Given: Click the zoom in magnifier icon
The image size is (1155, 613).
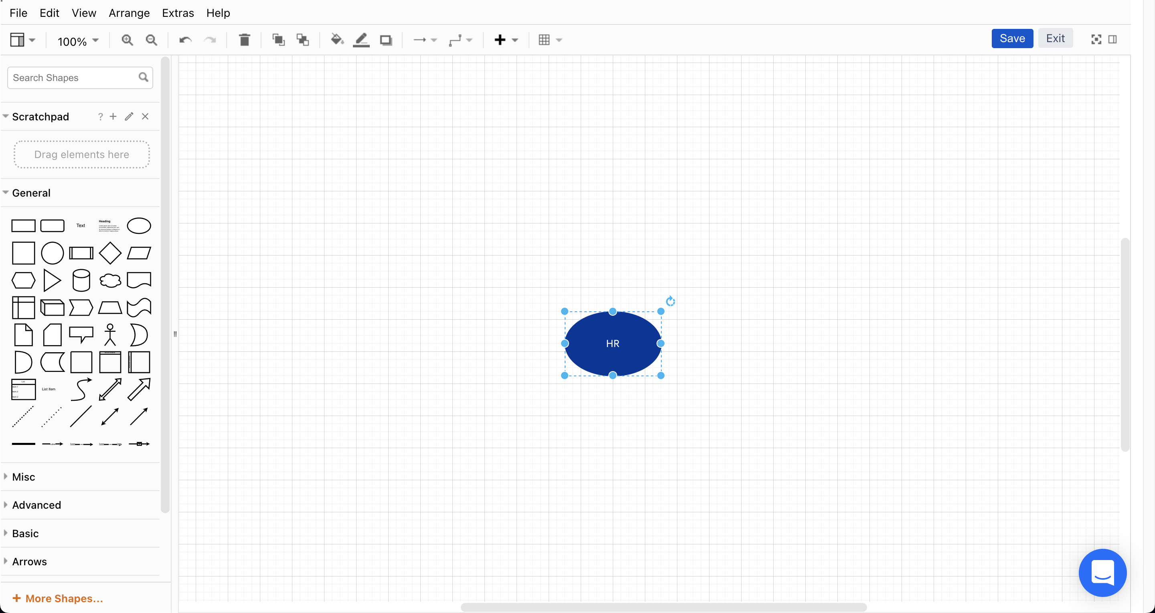Looking at the screenshot, I should [128, 40].
